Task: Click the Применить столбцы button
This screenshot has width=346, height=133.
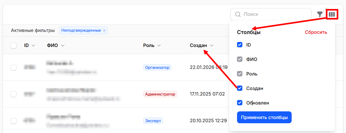Action: tap(264, 117)
